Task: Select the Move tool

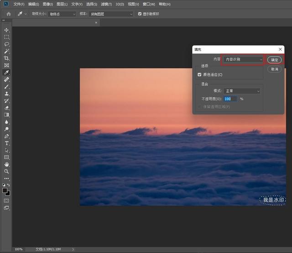Action: pyautogui.click(x=6, y=30)
